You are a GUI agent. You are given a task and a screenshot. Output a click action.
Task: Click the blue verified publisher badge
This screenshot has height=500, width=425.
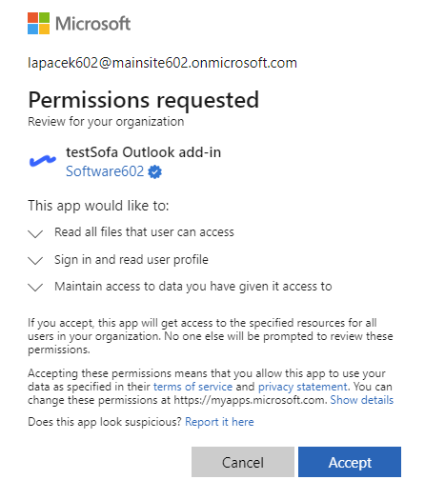click(x=155, y=171)
